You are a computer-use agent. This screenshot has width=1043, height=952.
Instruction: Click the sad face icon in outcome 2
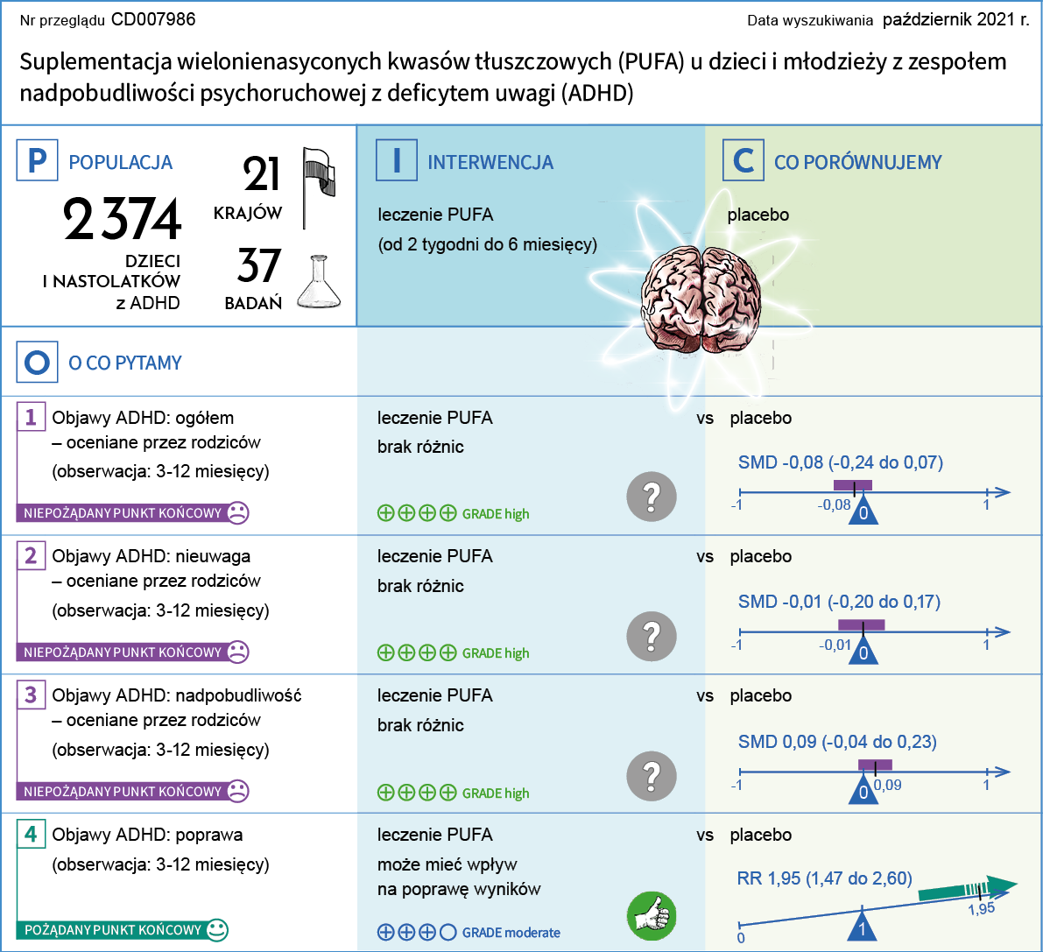(x=237, y=652)
